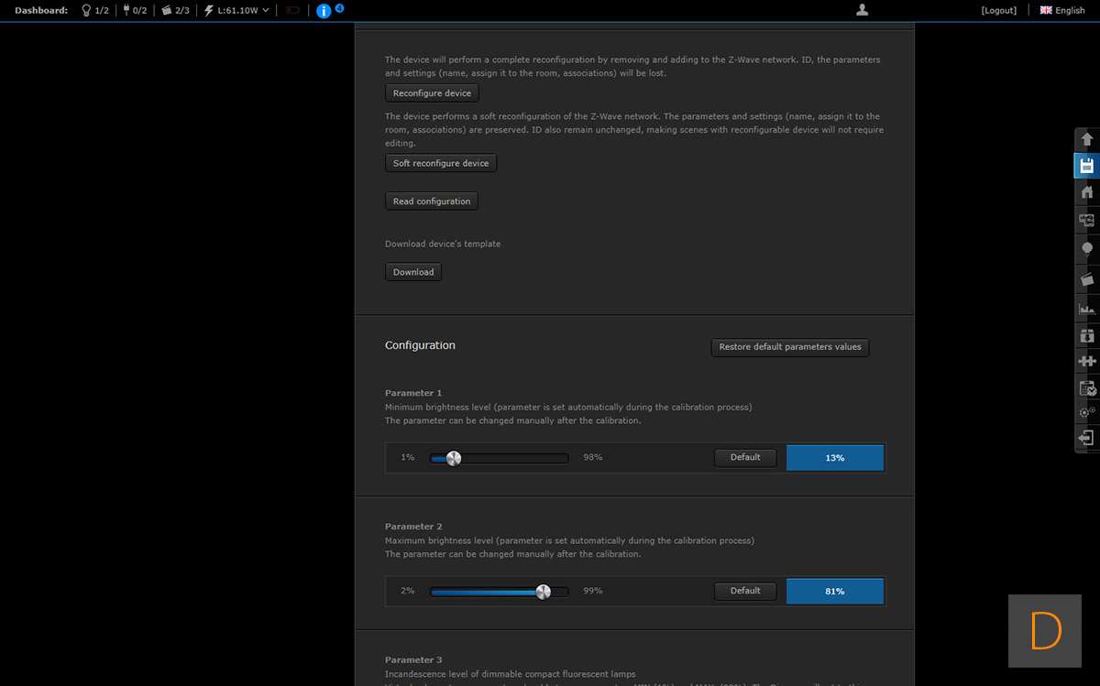The image size is (1100, 686).
Task: Click the Parameter 1 brightness slider handle
Action: [453, 458]
